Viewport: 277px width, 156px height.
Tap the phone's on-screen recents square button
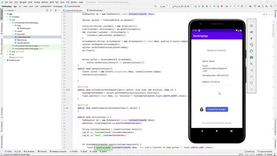click(232, 131)
